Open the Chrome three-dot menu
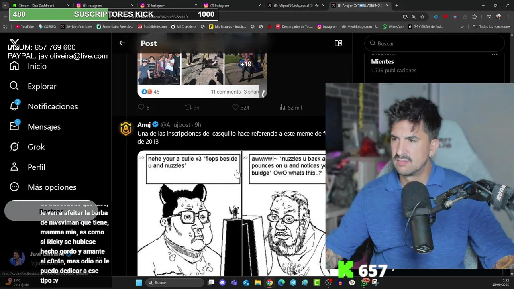This screenshot has width=514, height=289. coord(508,17)
